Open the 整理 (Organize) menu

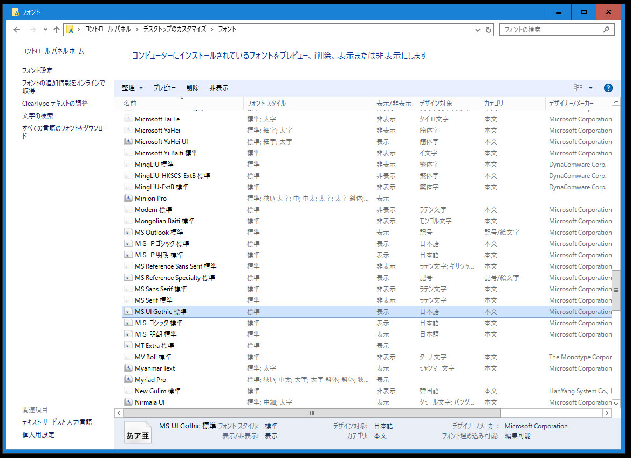click(132, 88)
